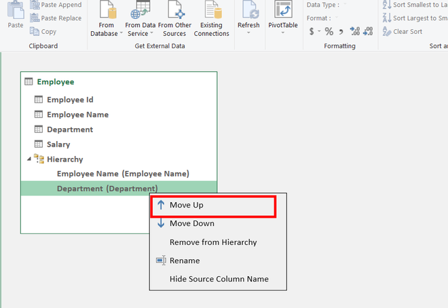The image size is (448, 308).
Task: Select the Employee Name column
Action: tap(77, 115)
